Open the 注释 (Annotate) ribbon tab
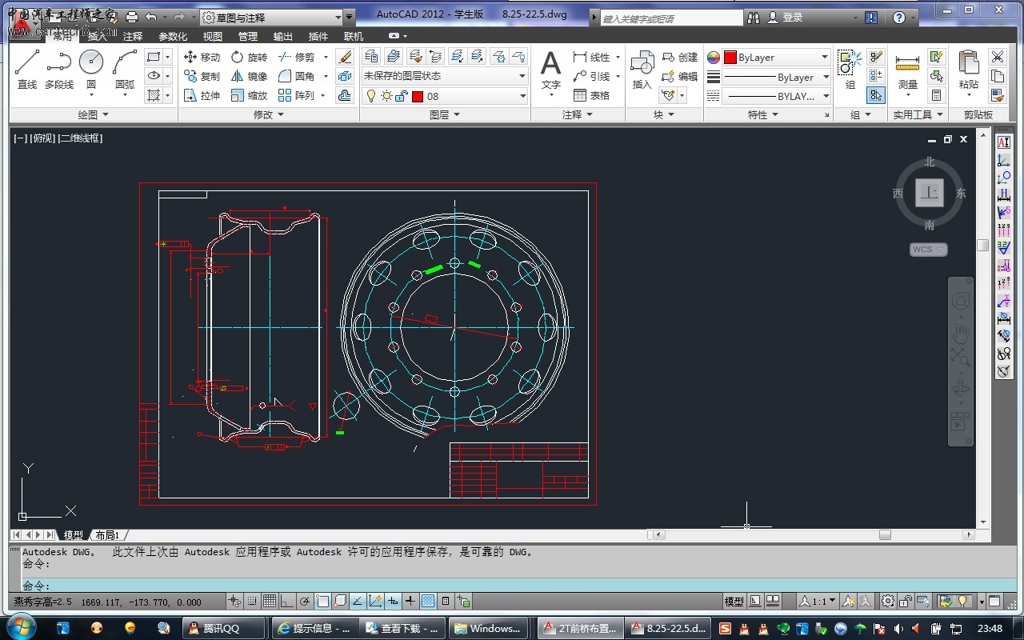This screenshot has width=1024, height=640. (133, 36)
